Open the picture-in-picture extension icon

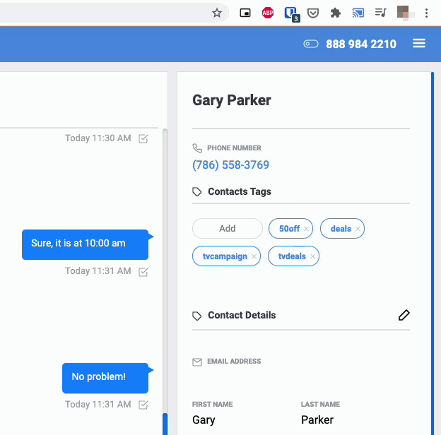245,13
